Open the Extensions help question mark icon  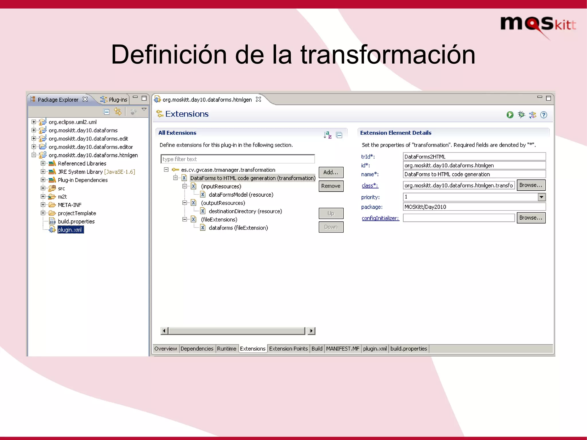543,115
